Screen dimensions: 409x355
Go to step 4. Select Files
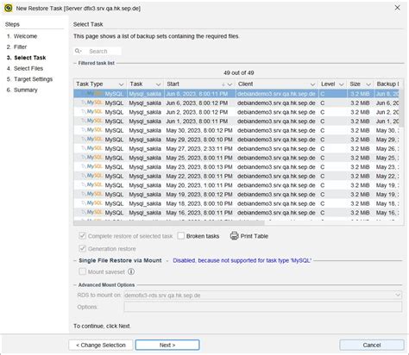(x=25, y=68)
